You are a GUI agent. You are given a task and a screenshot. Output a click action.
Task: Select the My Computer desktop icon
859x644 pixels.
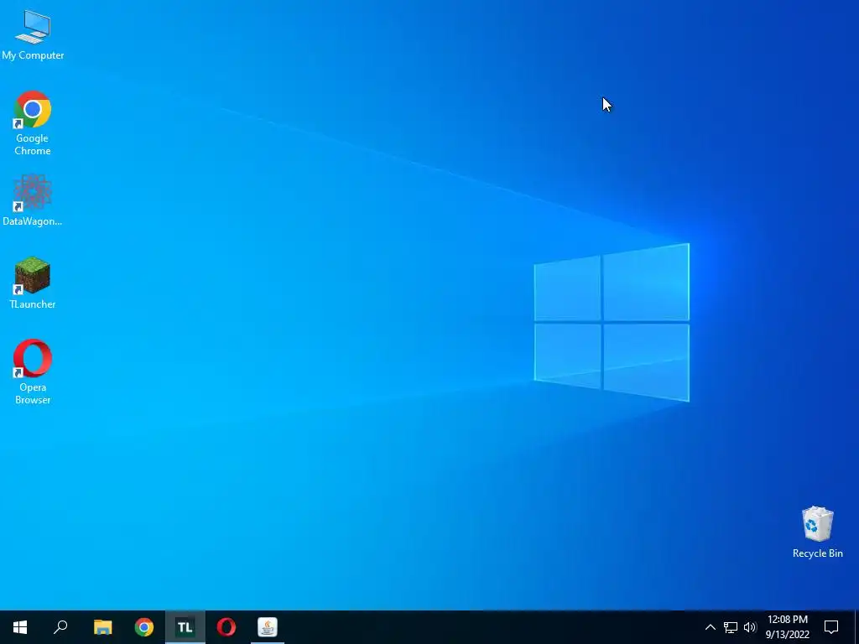(33, 35)
